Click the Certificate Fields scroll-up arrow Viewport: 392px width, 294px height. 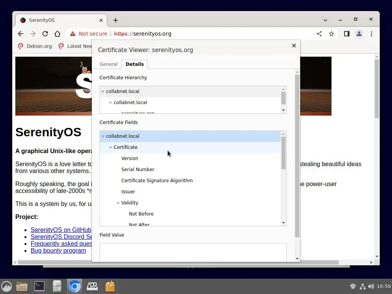(x=283, y=134)
